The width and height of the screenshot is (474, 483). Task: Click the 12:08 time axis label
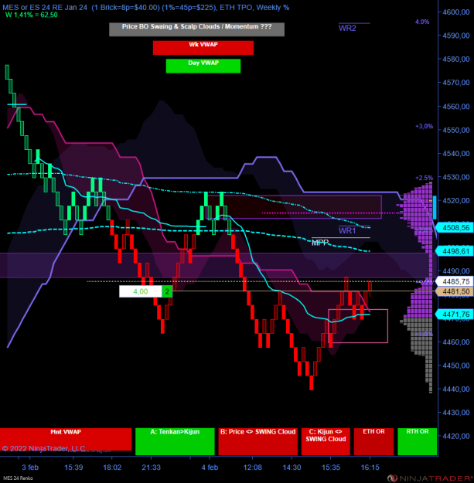click(252, 468)
